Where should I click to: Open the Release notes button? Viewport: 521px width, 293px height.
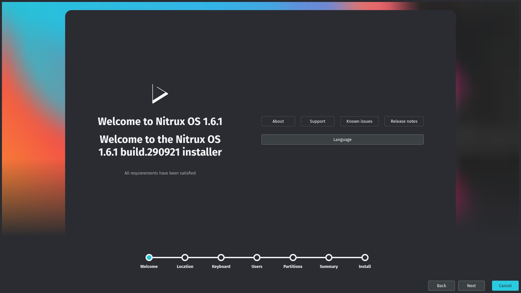pos(404,121)
